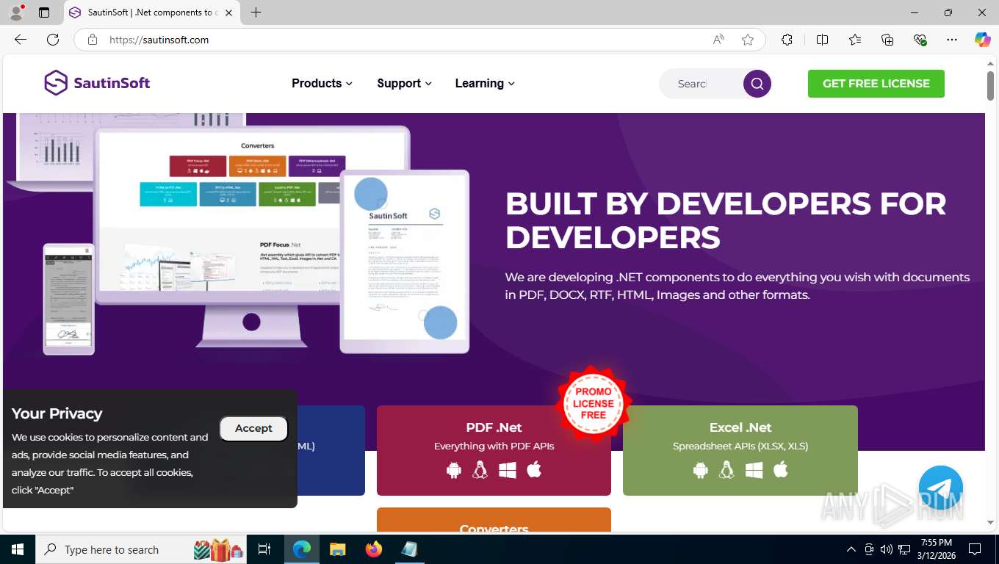Open the orange Converters card
Screen dimensions: 999x564
(494, 520)
